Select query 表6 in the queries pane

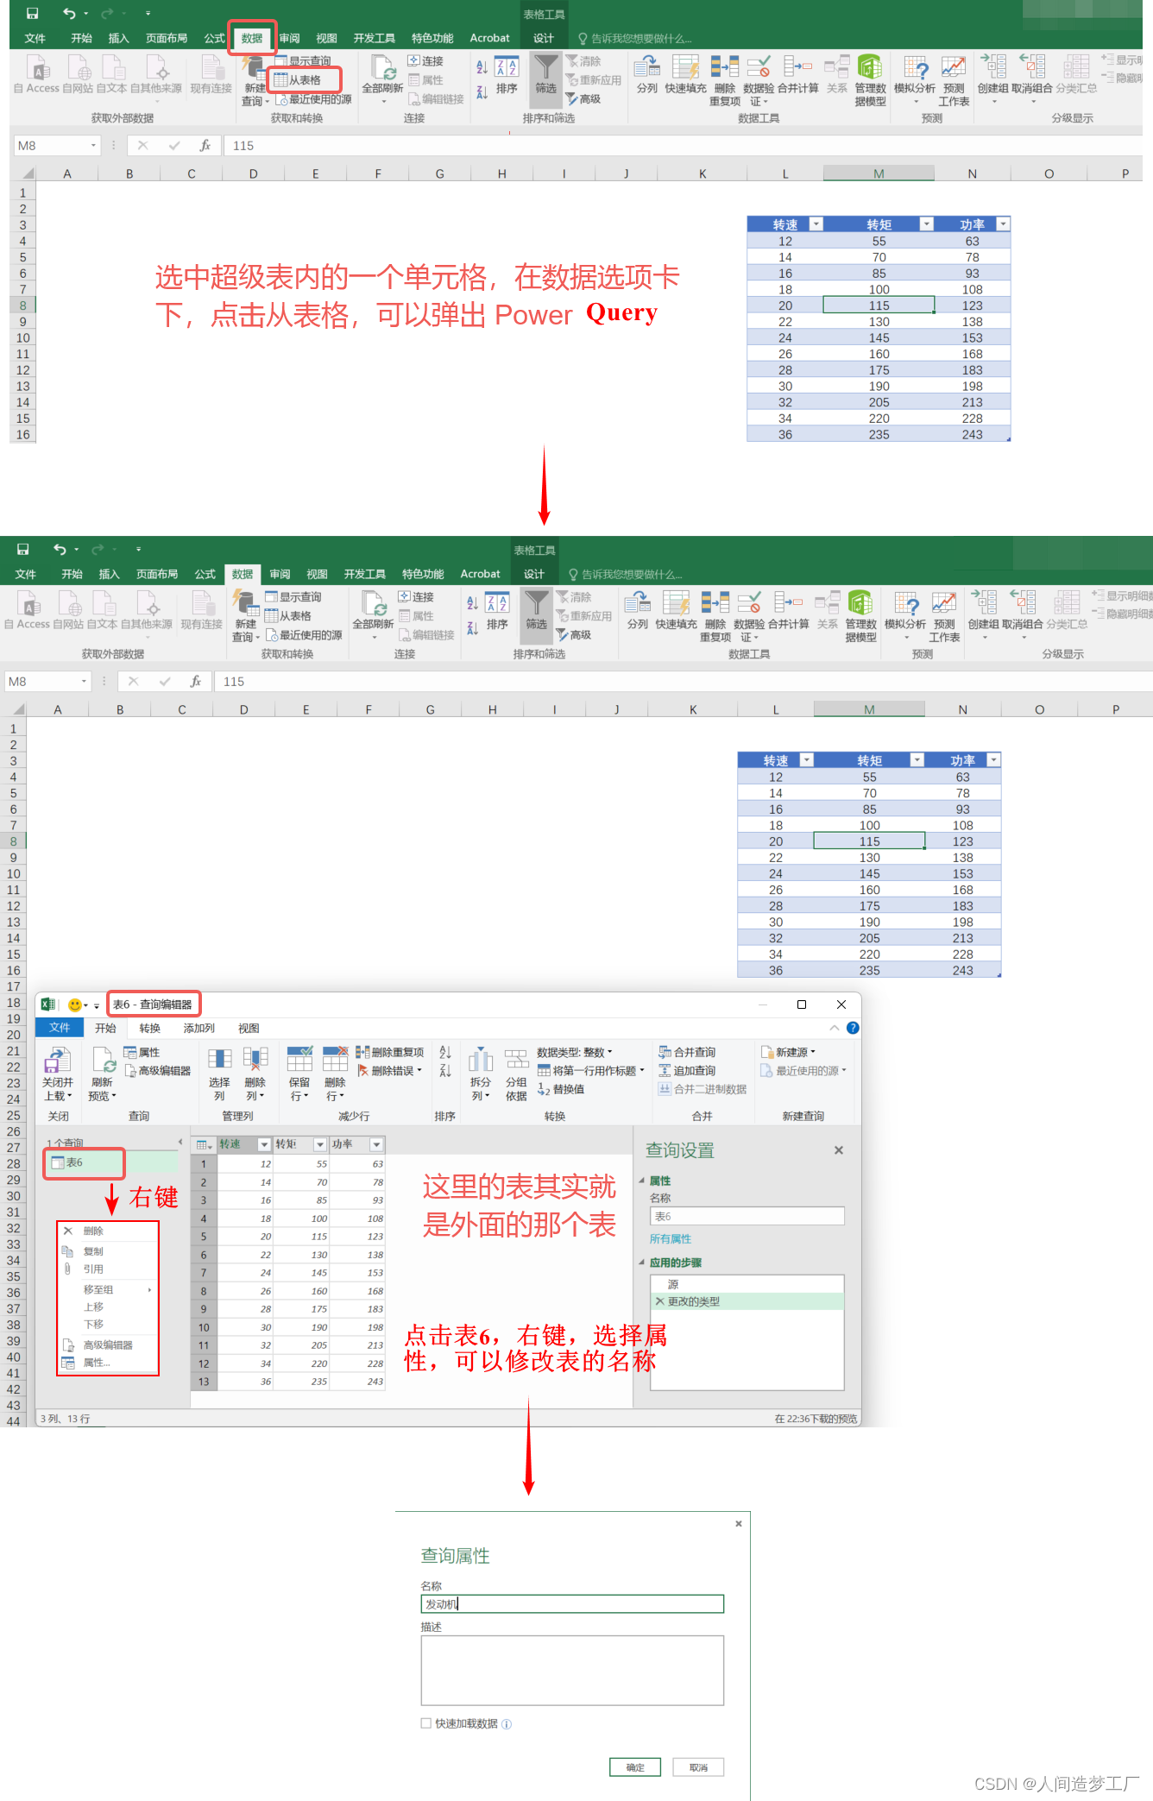[x=110, y=1163]
